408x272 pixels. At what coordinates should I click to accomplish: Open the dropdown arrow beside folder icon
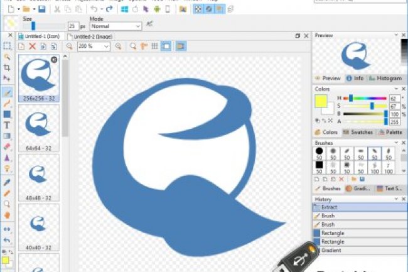click(34, 9)
